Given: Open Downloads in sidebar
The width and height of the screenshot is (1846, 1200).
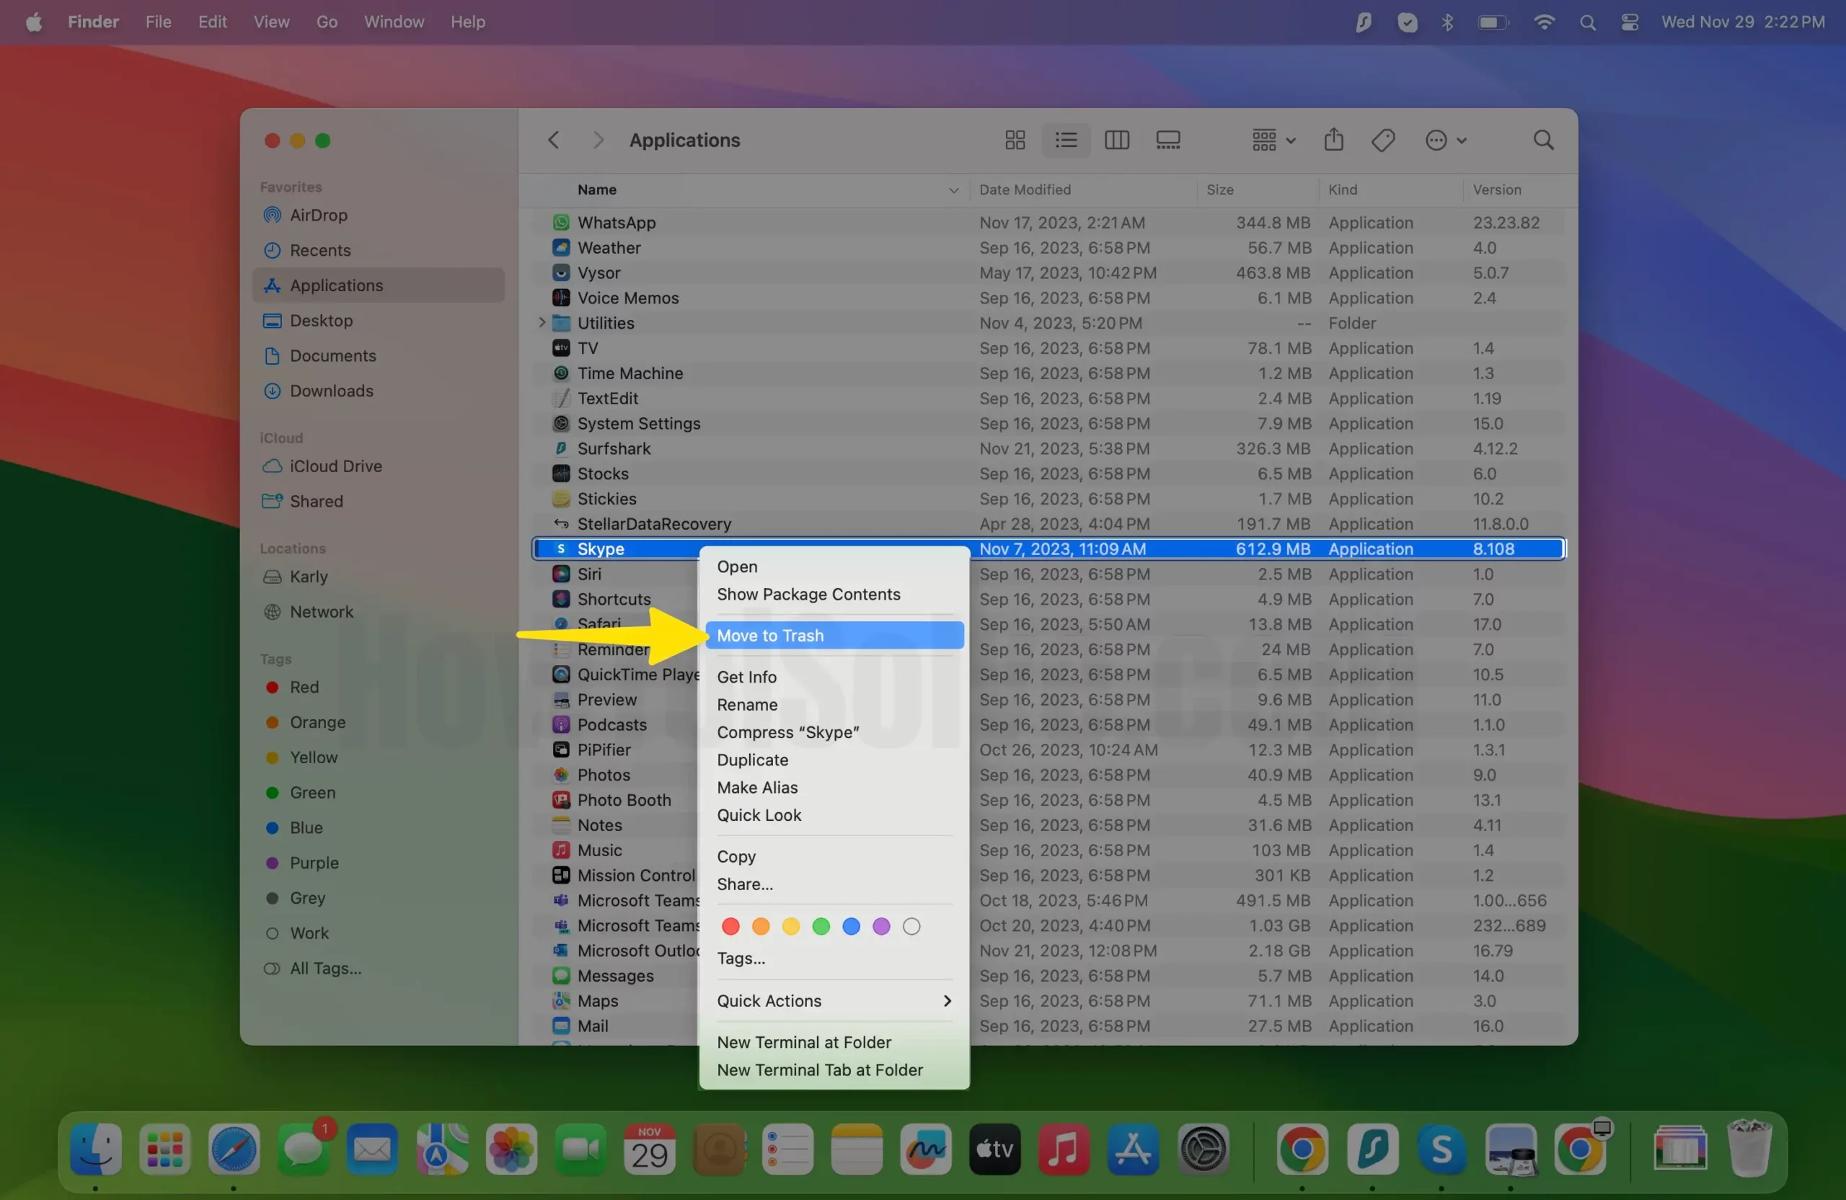Looking at the screenshot, I should (x=331, y=391).
